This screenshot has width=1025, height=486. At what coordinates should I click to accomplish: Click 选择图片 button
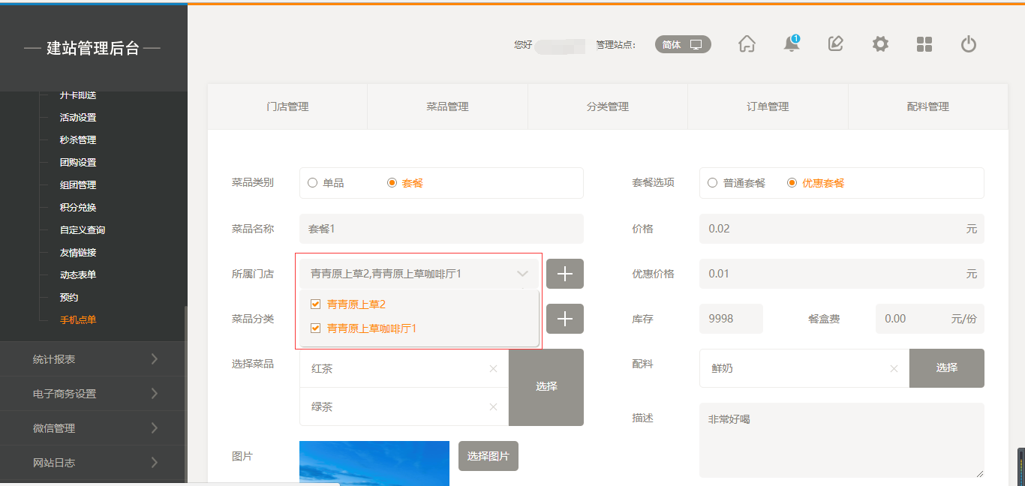(x=488, y=456)
